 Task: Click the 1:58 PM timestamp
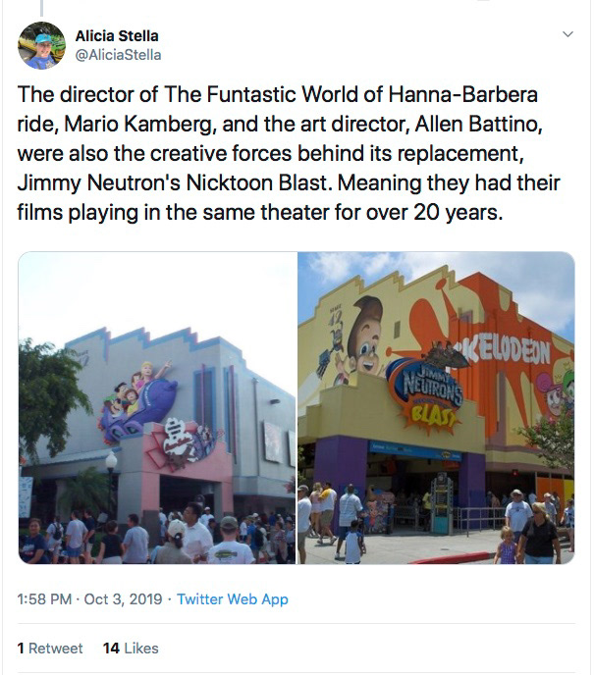point(45,598)
